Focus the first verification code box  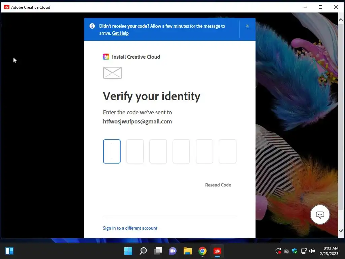(112, 151)
